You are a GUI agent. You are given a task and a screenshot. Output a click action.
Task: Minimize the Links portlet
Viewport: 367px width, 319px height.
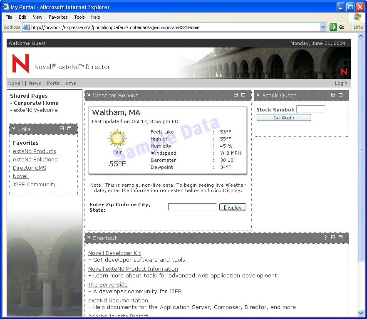(62, 129)
